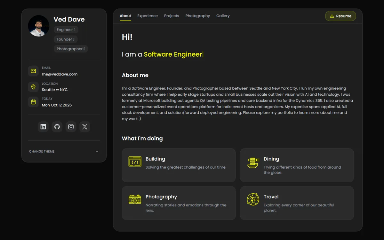Download the Resume
This screenshot has height=240, width=384.
pos(340,16)
